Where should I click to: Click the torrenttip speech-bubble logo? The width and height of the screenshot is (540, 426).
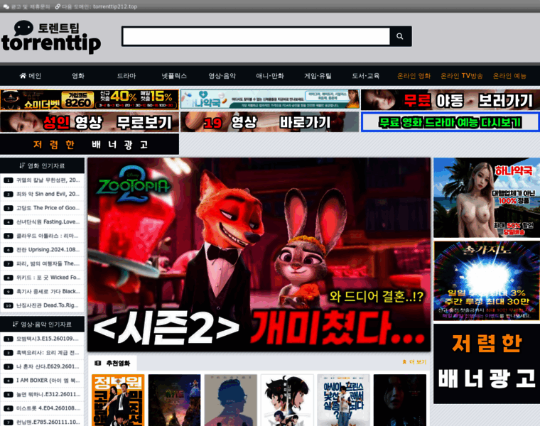(x=51, y=37)
